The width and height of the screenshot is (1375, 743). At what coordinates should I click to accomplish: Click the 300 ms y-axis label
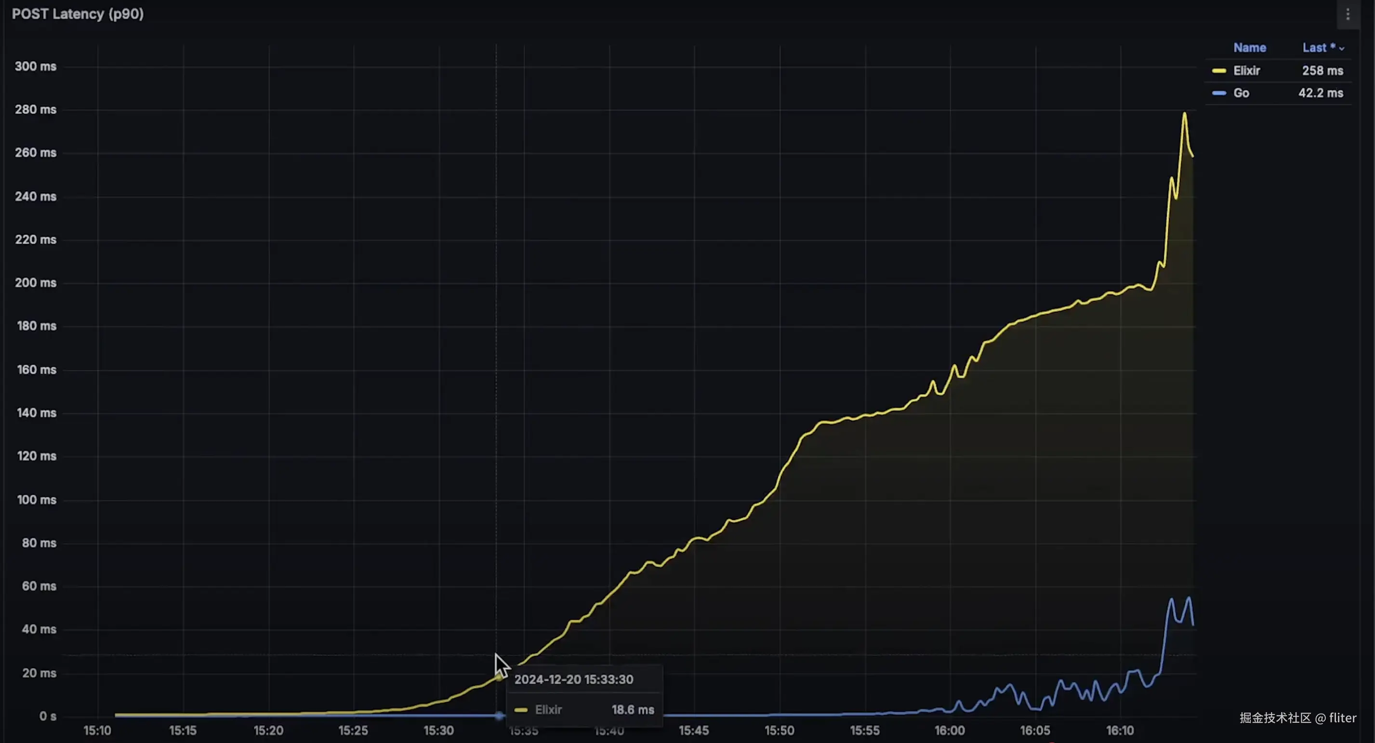click(x=35, y=66)
